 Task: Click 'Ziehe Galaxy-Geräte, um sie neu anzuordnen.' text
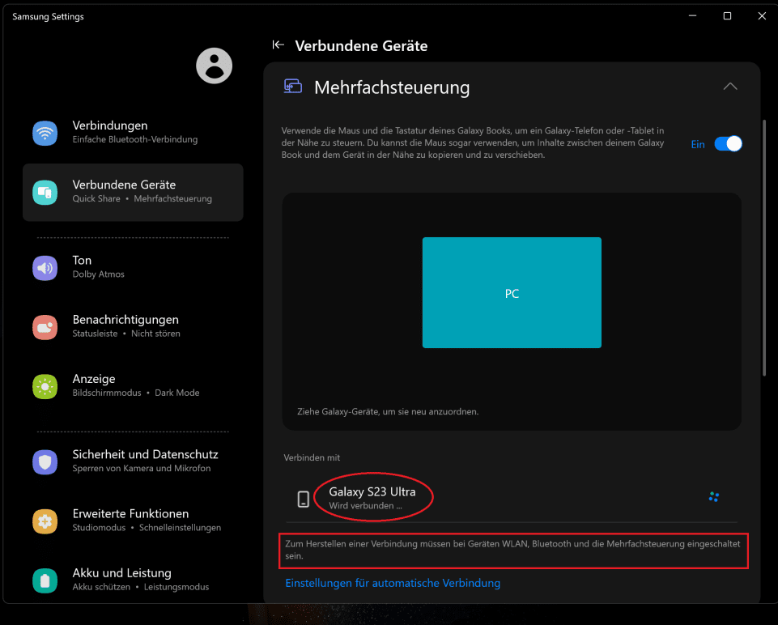pos(388,412)
